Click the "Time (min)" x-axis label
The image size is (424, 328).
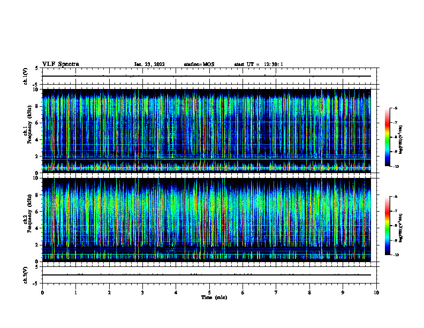pyautogui.click(x=214, y=297)
